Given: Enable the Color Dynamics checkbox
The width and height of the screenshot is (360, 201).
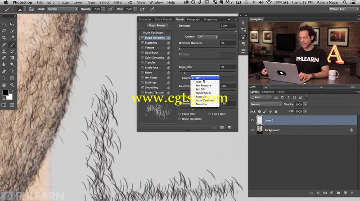Looking at the screenshot, I should (x=142, y=58).
